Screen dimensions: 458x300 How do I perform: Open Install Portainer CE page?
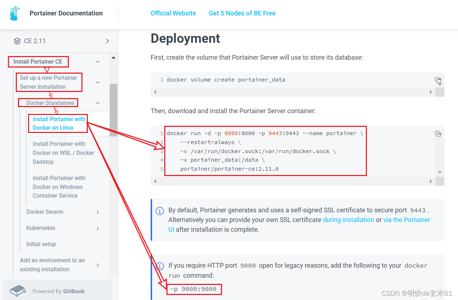click(38, 61)
